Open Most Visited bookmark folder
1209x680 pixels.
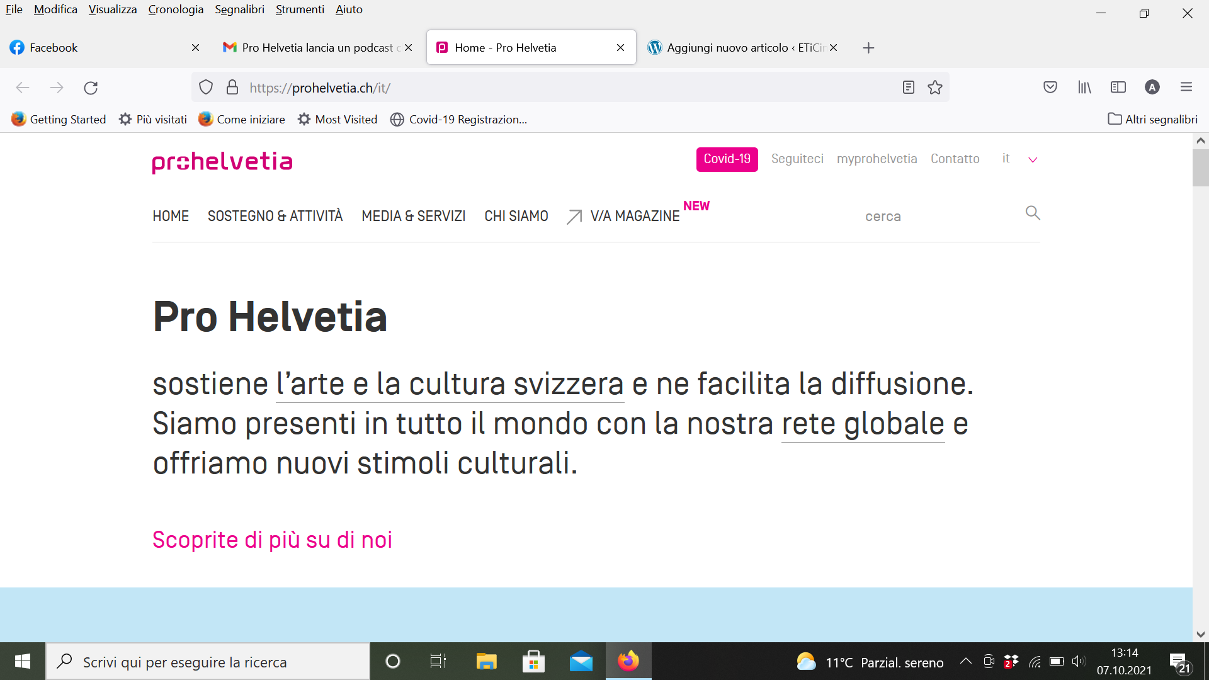tap(338, 120)
